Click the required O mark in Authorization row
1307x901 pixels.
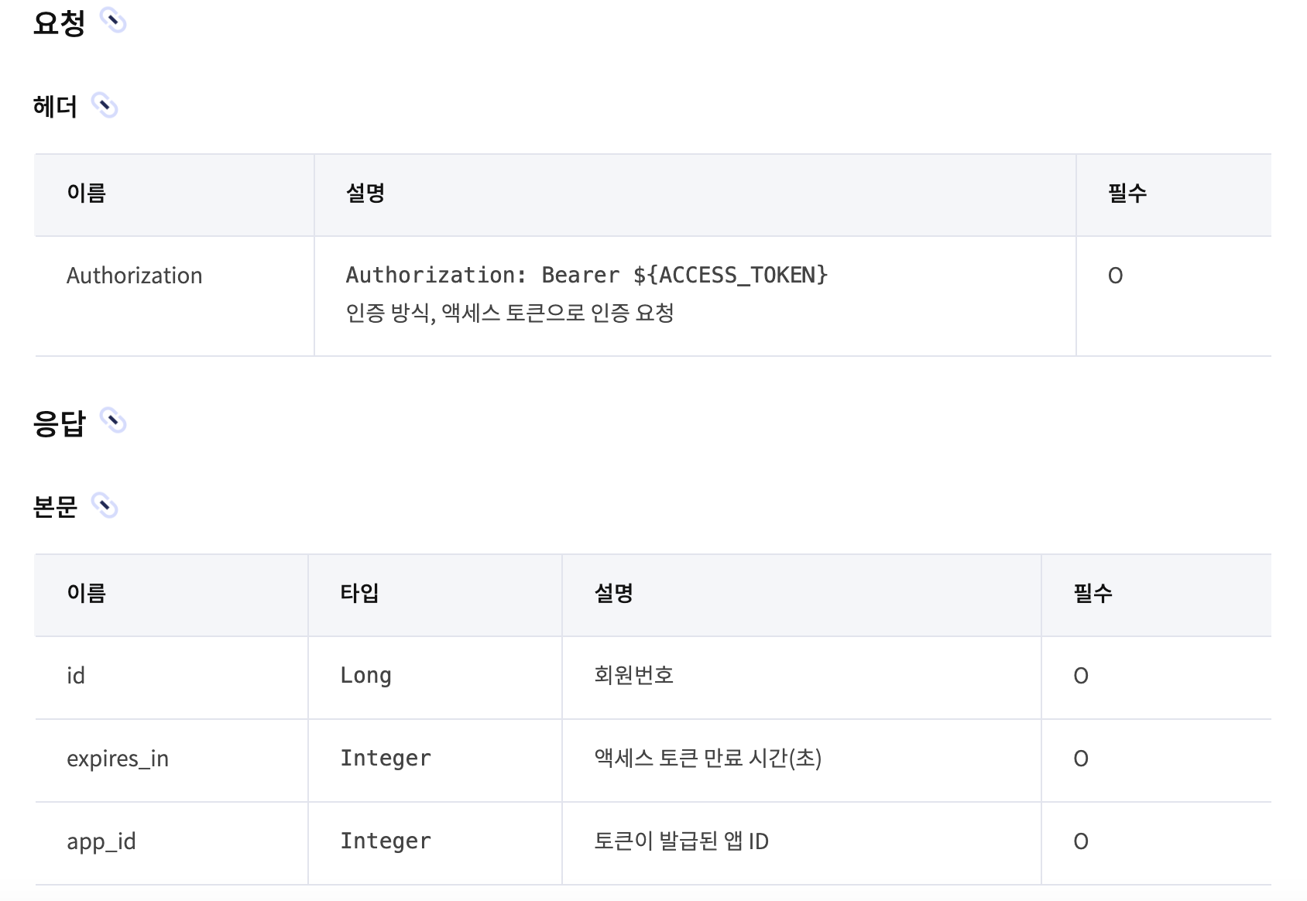pos(1115,276)
